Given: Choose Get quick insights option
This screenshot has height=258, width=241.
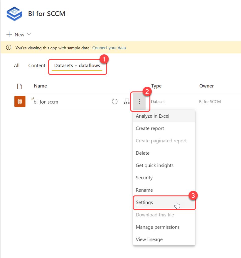Looking at the screenshot, I should [x=155, y=166].
